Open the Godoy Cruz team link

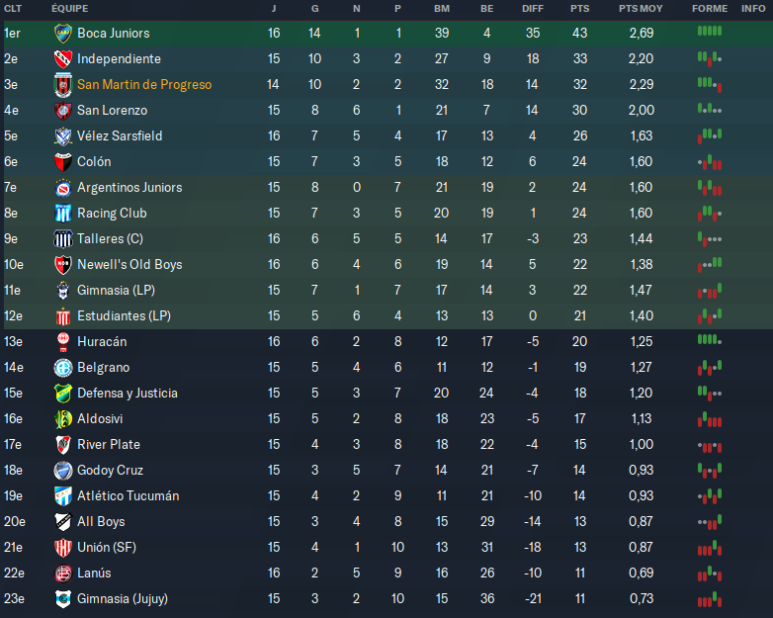point(109,470)
